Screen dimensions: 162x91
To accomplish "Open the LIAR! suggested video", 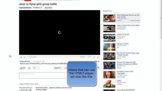I will pyautogui.click(x=119, y=81).
